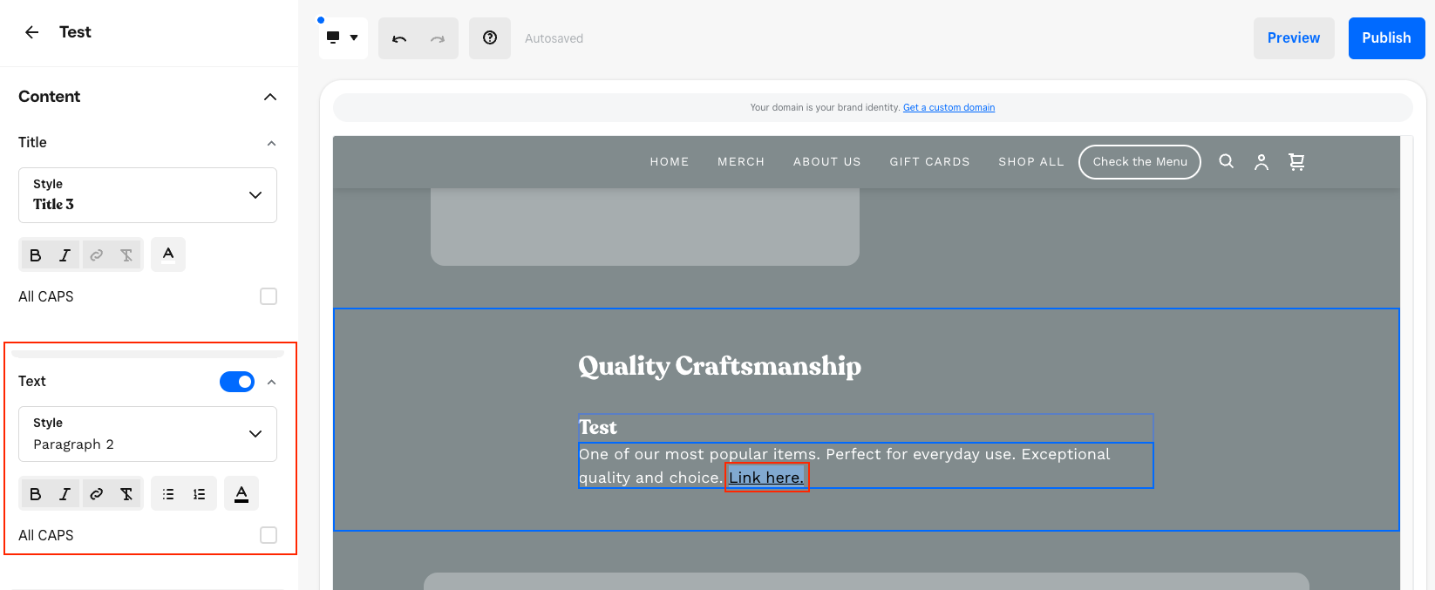The image size is (1435, 590).
Task: Click the Autosaved status label
Action: (554, 38)
